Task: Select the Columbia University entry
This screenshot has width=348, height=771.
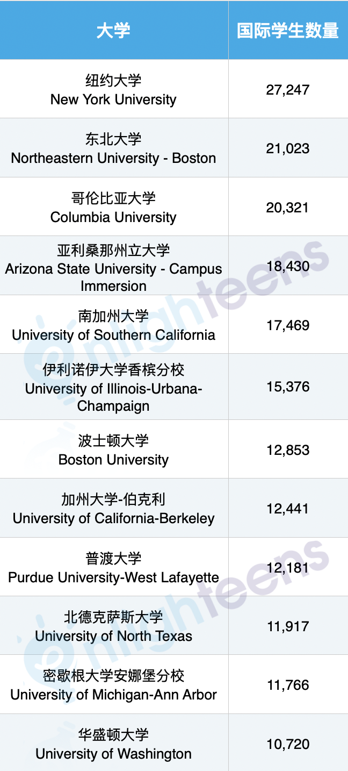Action: tap(114, 207)
